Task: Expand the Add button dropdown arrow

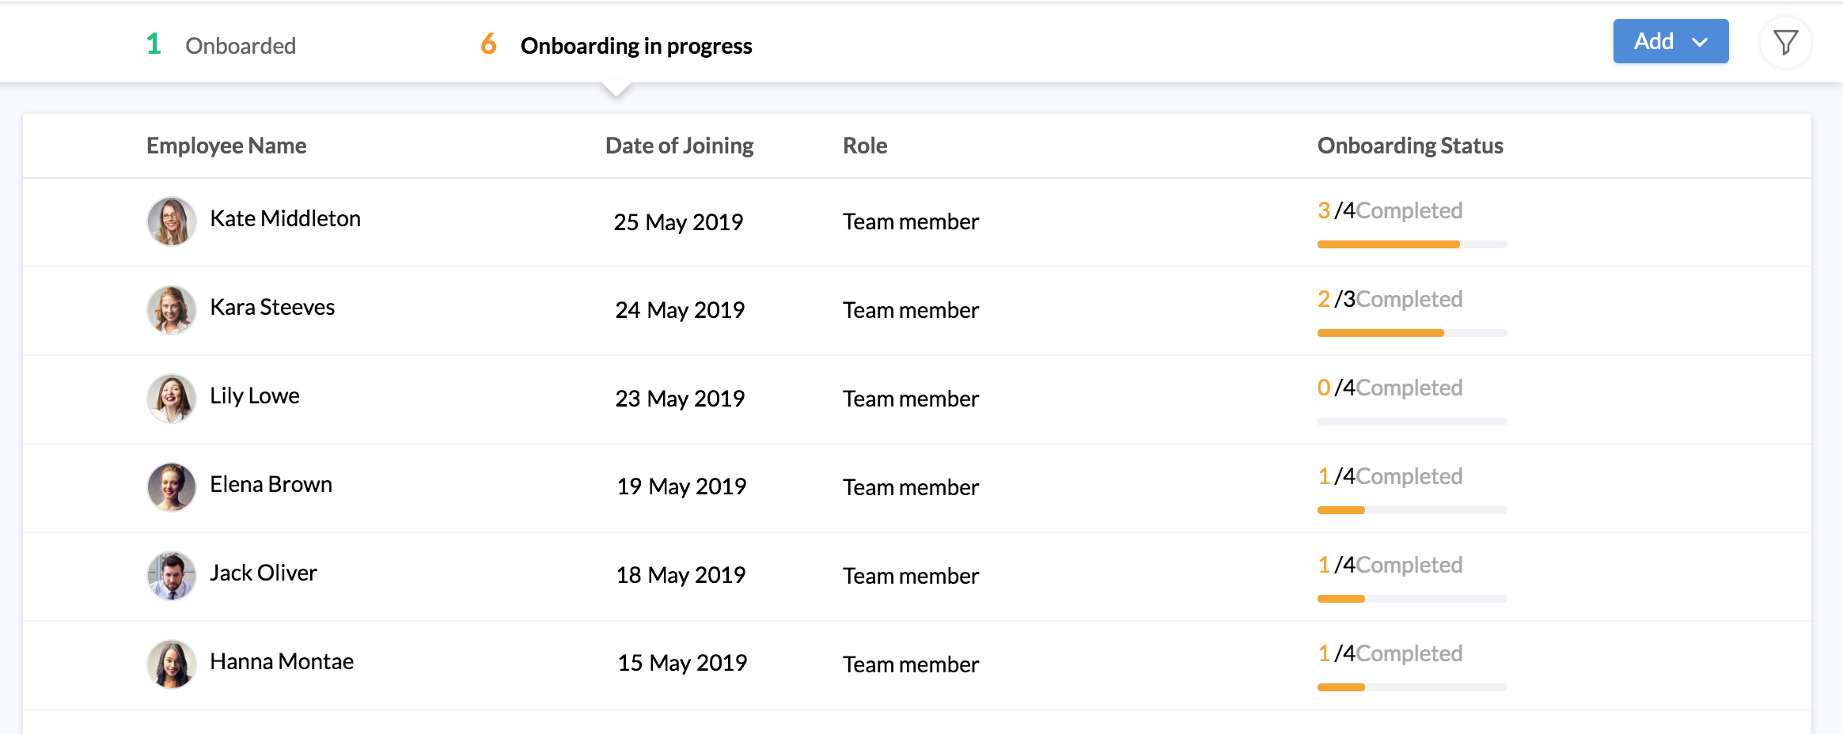Action: (x=1700, y=43)
